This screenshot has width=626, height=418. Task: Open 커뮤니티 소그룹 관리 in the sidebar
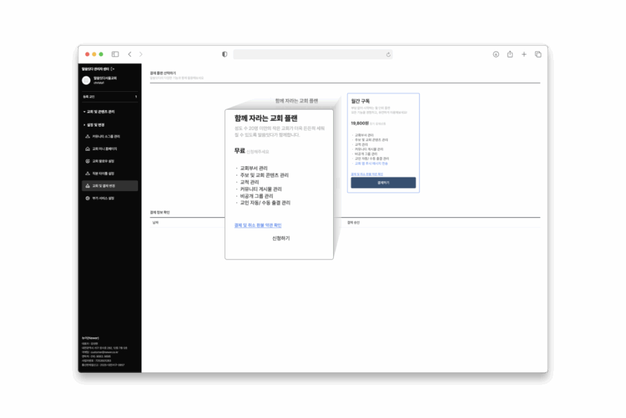pos(106,136)
